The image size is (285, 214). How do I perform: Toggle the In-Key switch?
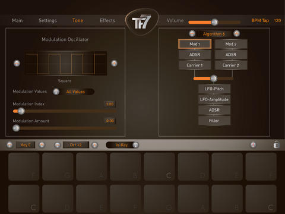(122, 145)
